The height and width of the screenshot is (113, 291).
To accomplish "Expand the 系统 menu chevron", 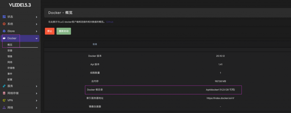I will (x=37, y=24).
